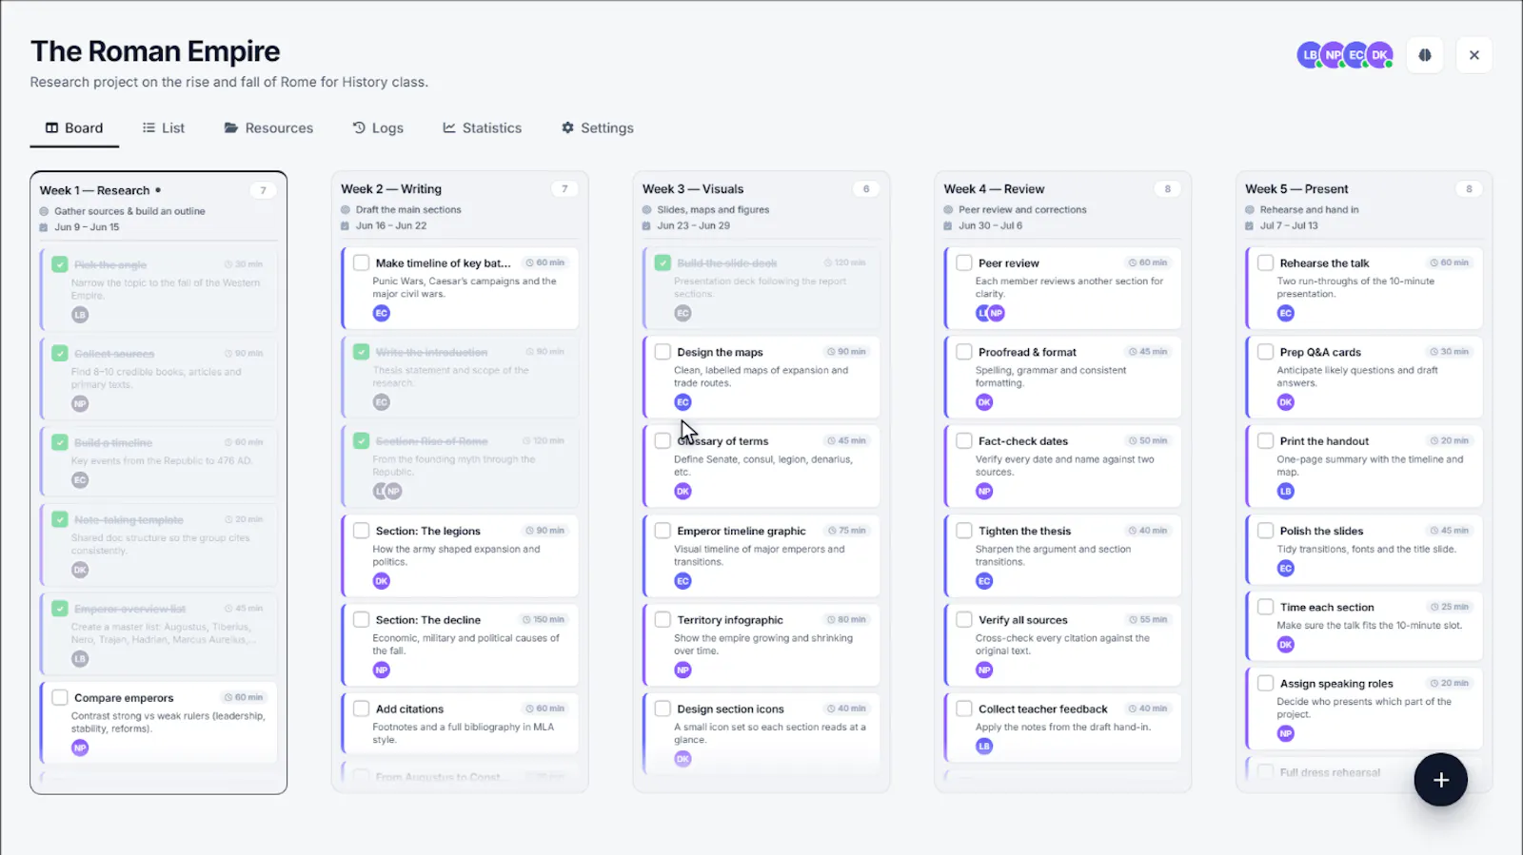Mark Fact-check dates as complete
The image size is (1523, 855).
pos(964,441)
